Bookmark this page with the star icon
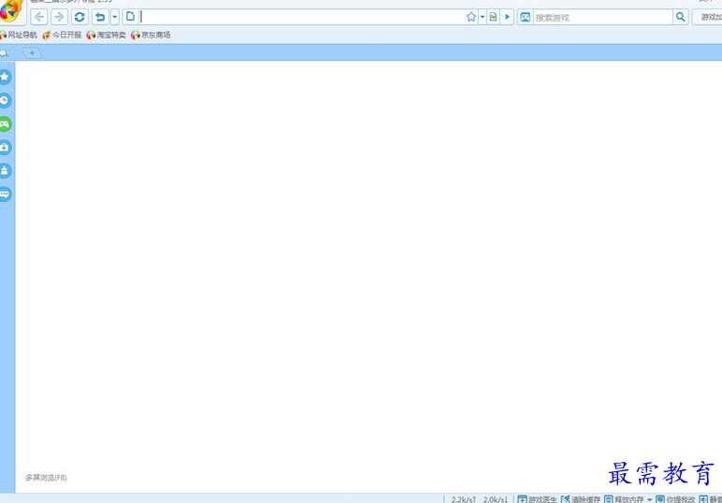722x503 pixels. [x=471, y=17]
